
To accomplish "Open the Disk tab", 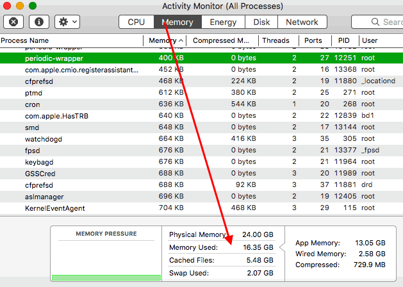I will tap(261, 22).
